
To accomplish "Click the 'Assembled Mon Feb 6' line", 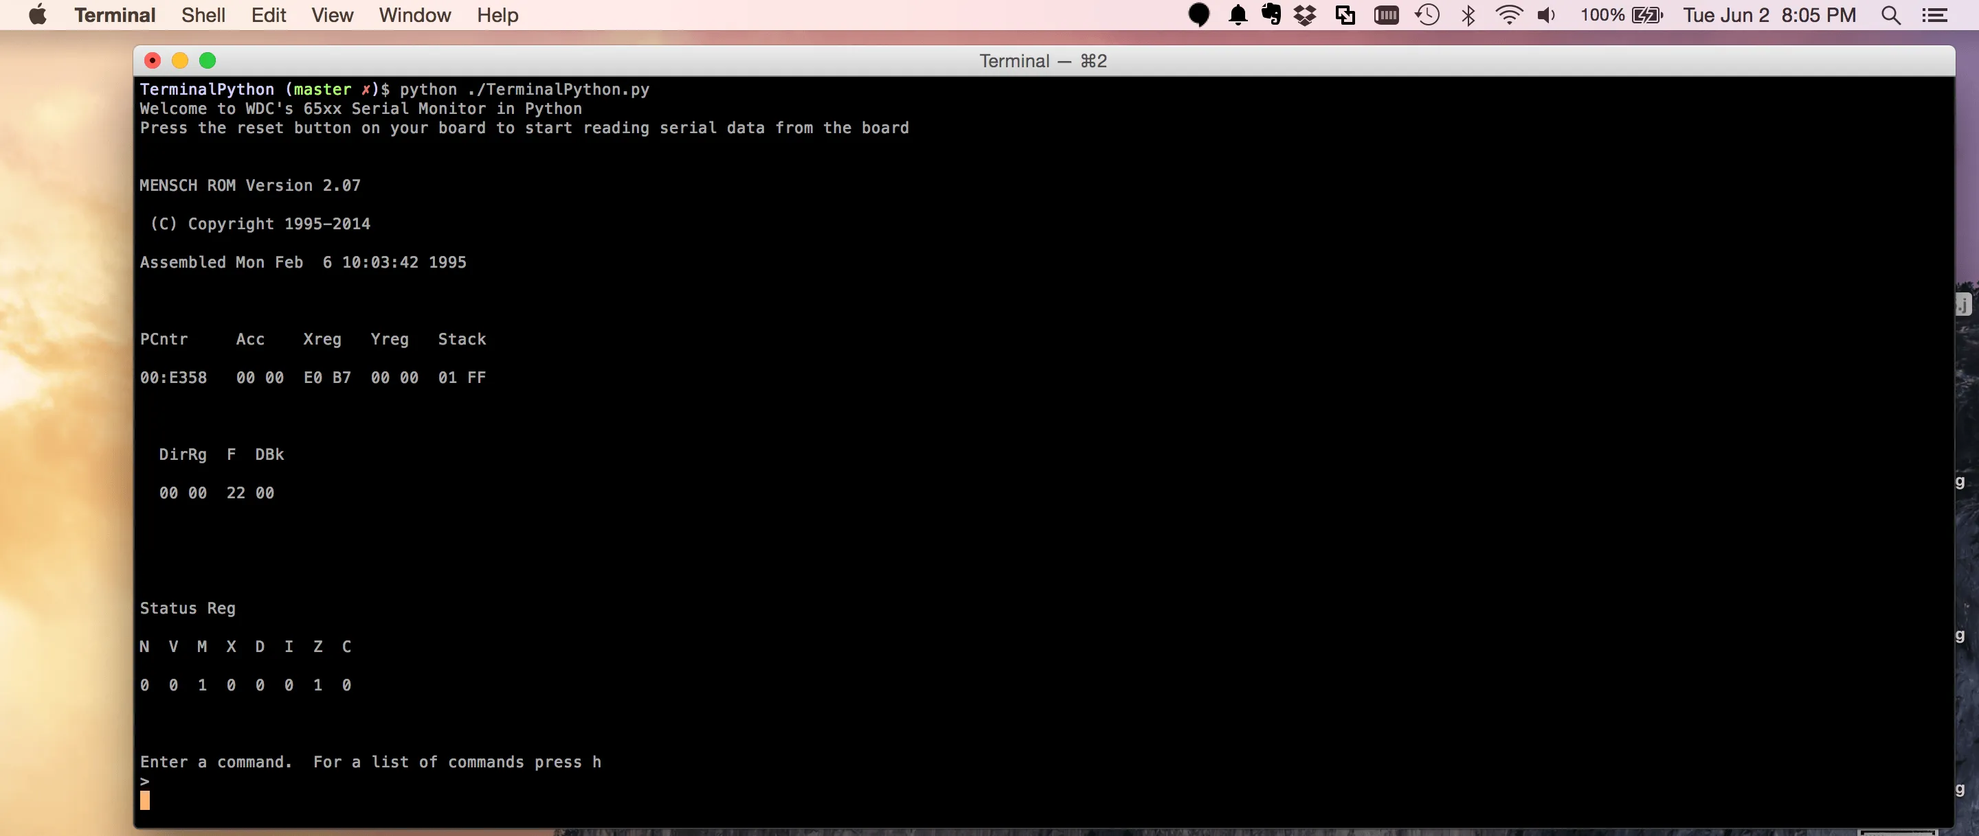I will 302,262.
